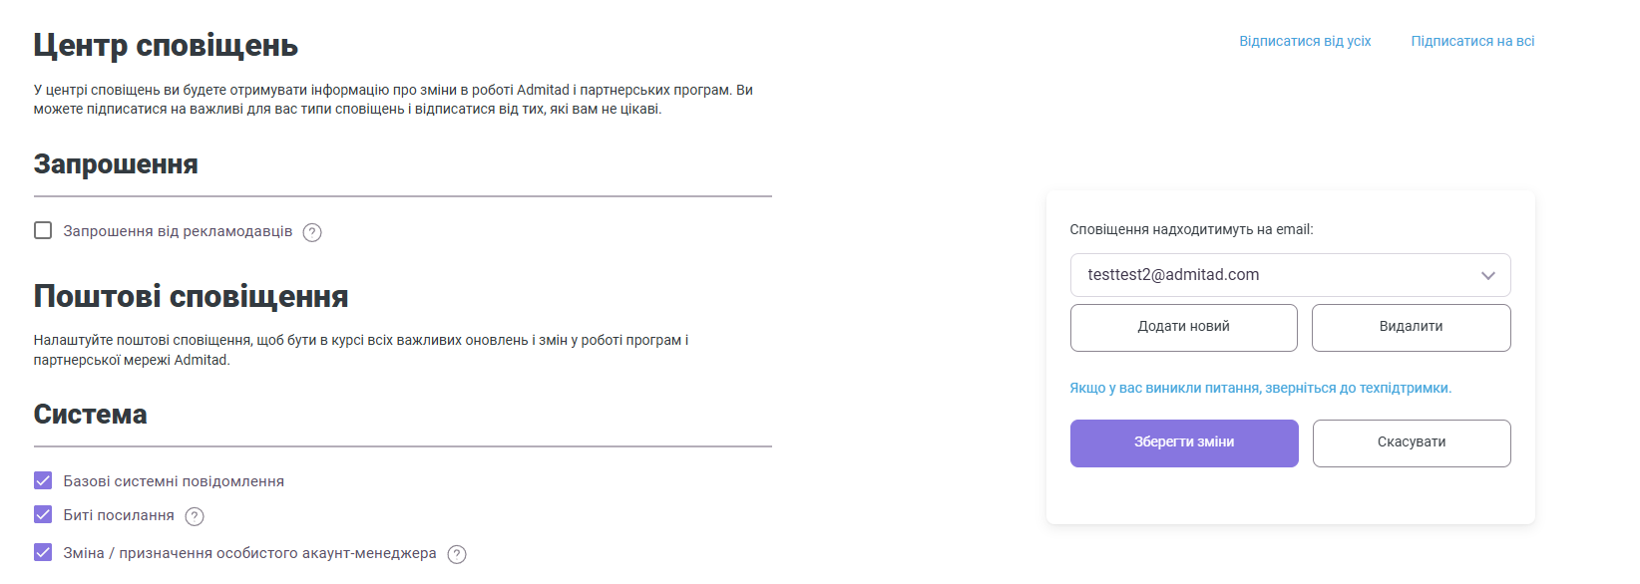
Task: Toggle the 'Биті посилання' checkbox
Action: [x=43, y=515]
